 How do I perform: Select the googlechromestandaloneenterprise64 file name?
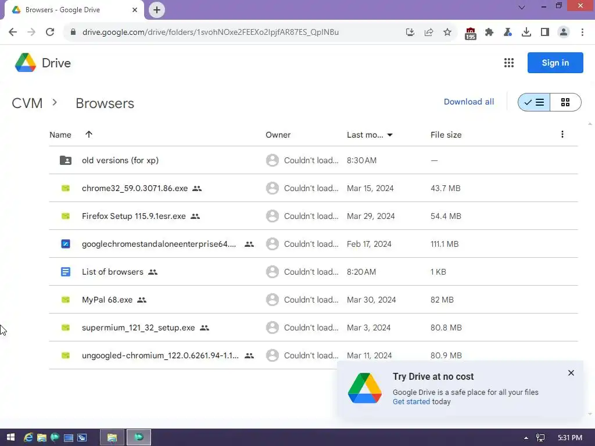coord(159,244)
